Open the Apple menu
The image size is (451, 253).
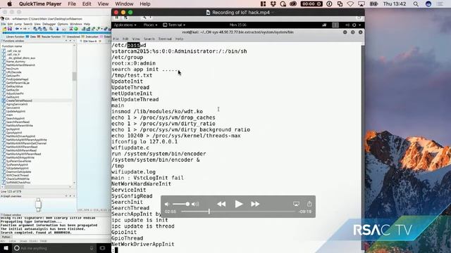click(9, 4)
